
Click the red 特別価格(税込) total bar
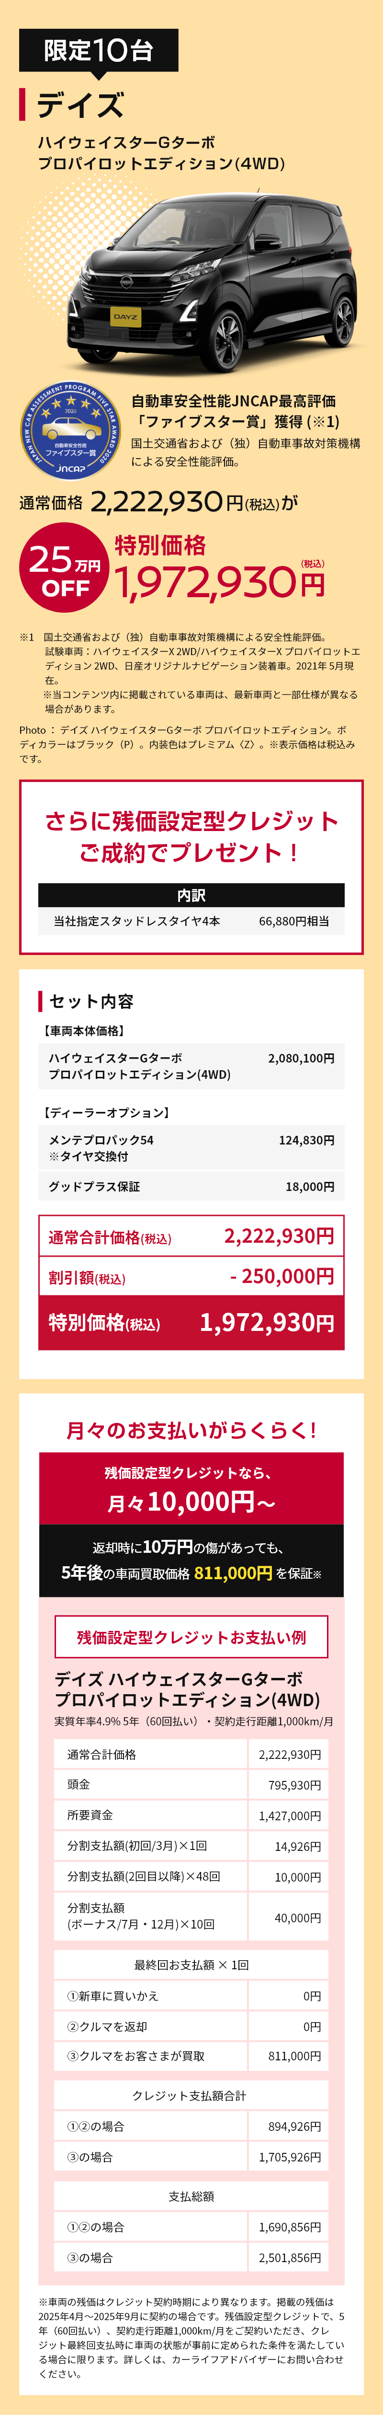[191, 1323]
